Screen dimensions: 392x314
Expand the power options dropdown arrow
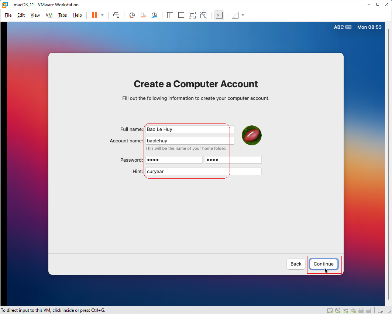(102, 15)
